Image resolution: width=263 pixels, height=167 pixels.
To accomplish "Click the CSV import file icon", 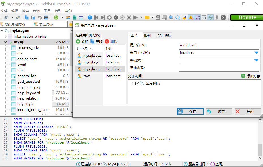I will [x=75, y=17].
